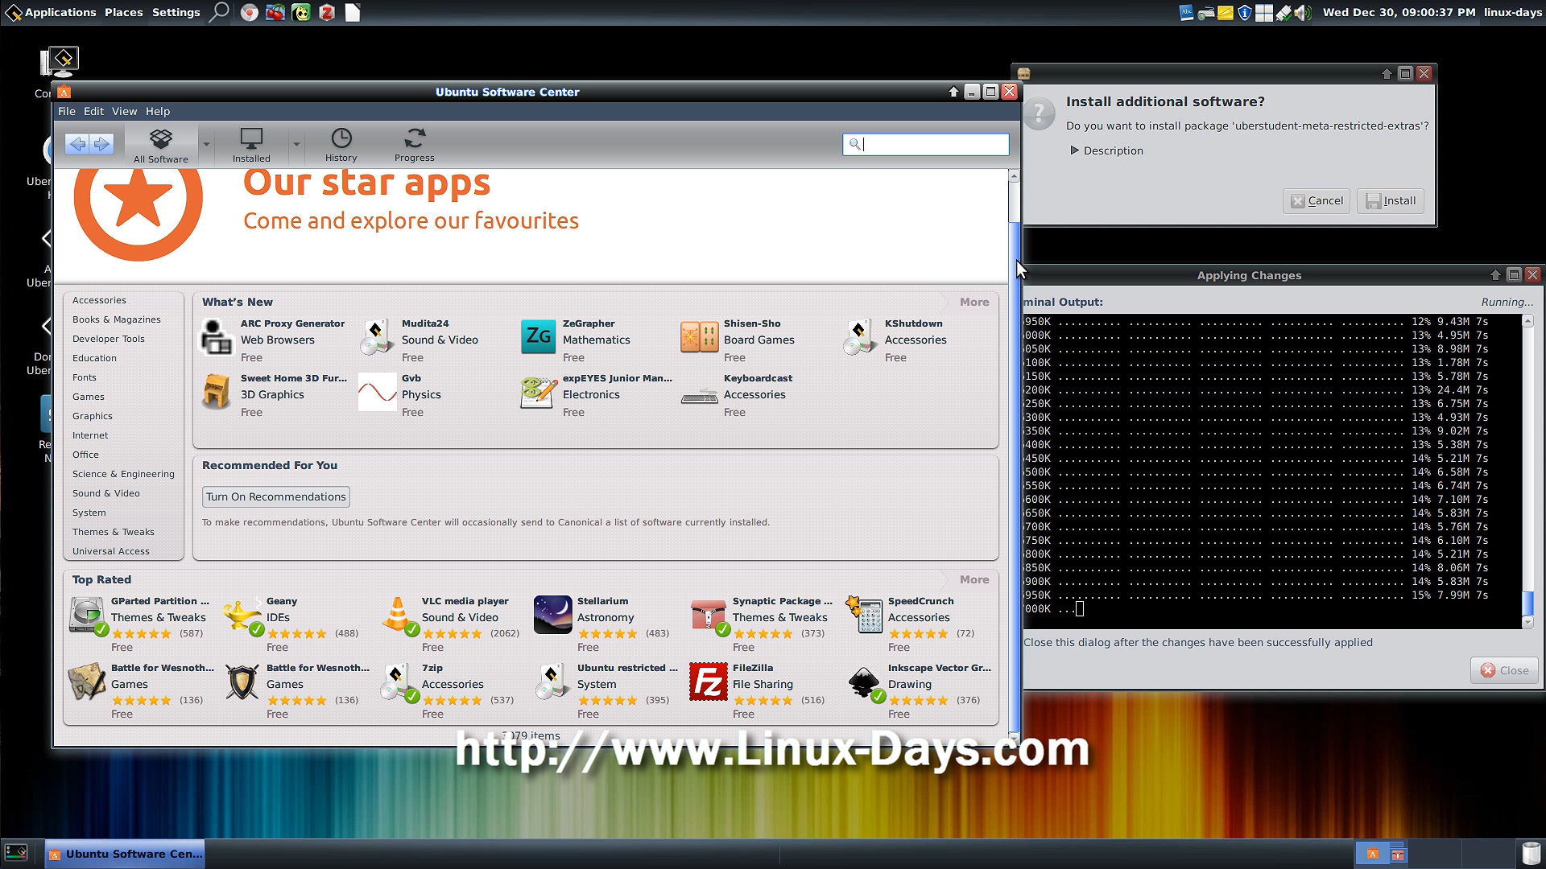Select the Books & Magazines category
This screenshot has width=1546, height=869.
point(117,319)
